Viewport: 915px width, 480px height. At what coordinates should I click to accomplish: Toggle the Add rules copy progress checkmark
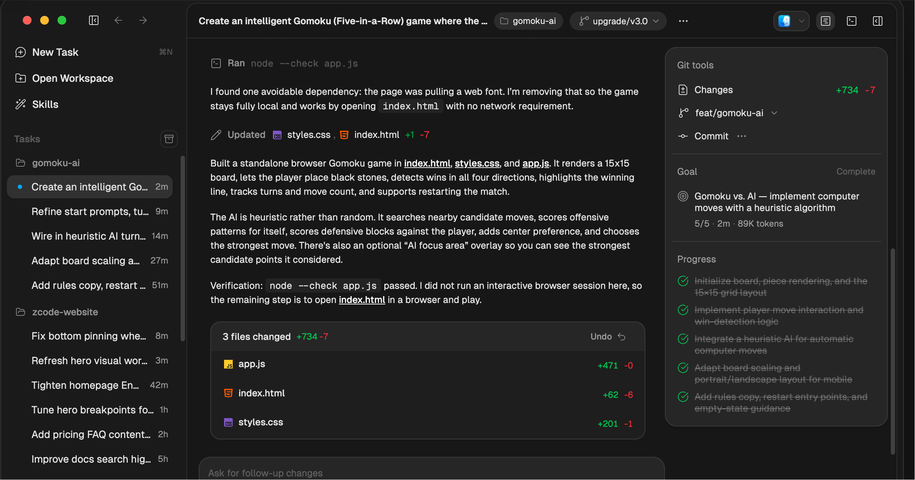point(683,397)
